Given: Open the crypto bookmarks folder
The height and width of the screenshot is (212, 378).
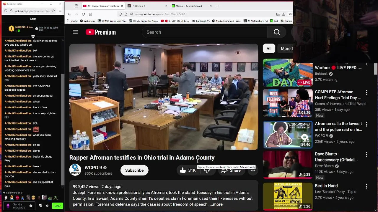Looking at the screenshot, I should pos(72,21).
